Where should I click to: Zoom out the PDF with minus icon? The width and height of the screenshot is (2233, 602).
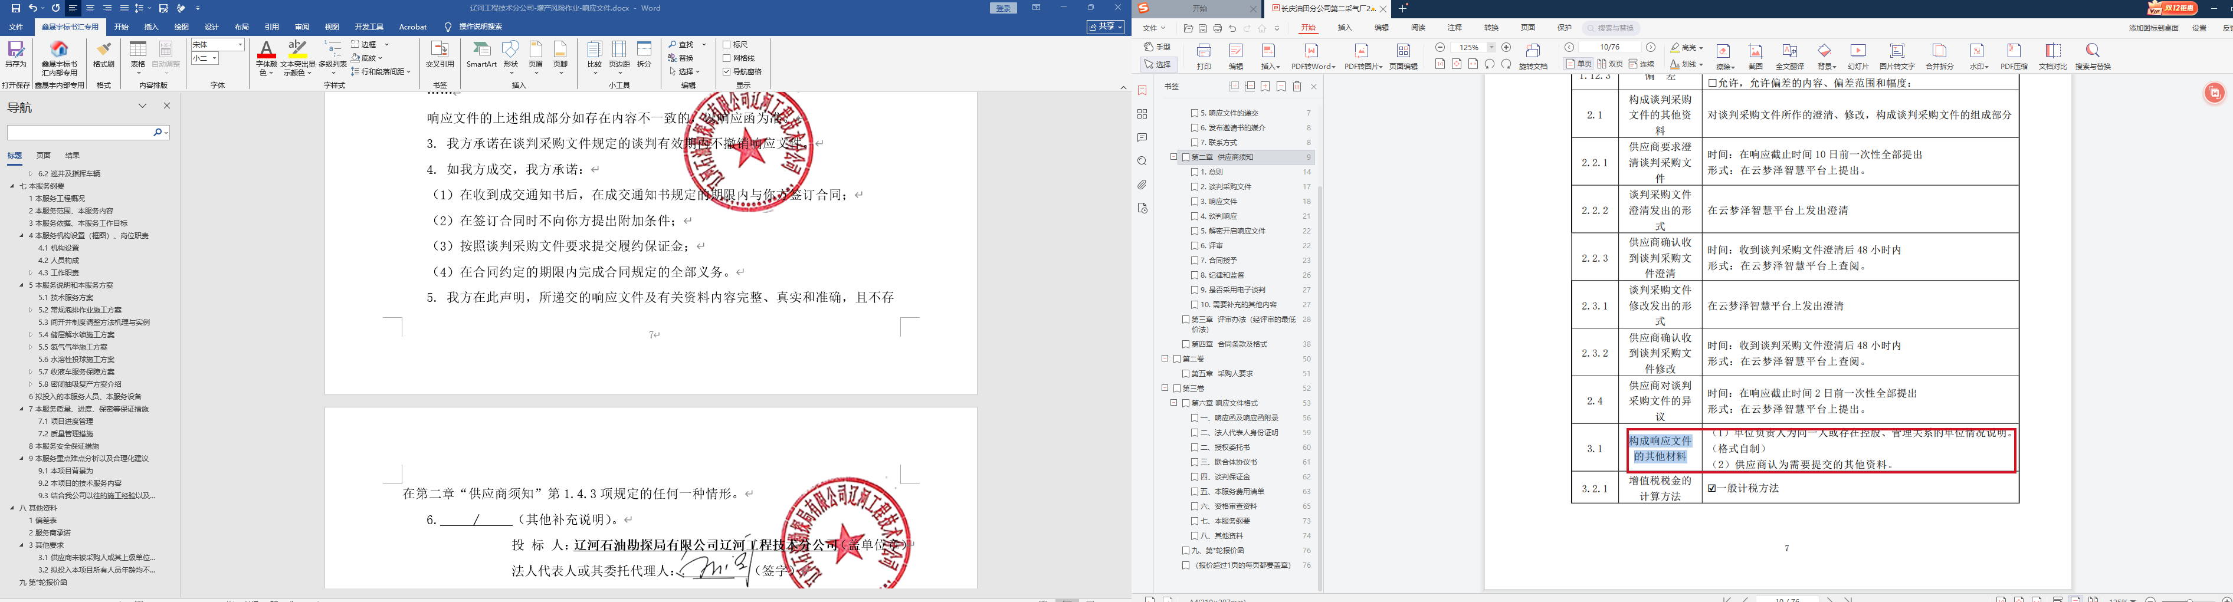tap(1440, 48)
